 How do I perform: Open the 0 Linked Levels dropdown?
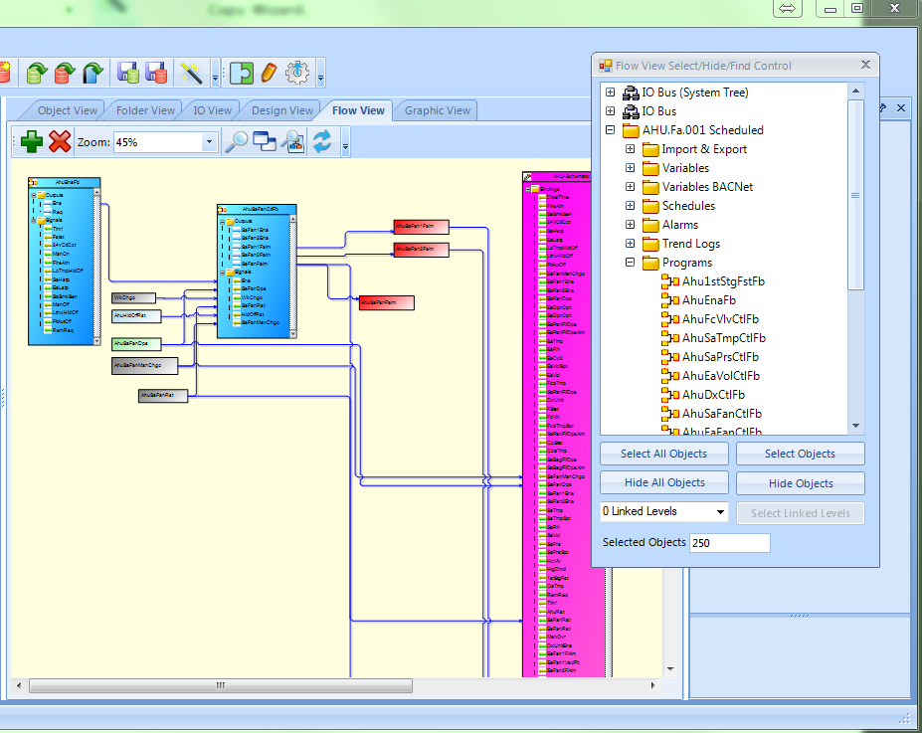pyautogui.click(x=720, y=512)
